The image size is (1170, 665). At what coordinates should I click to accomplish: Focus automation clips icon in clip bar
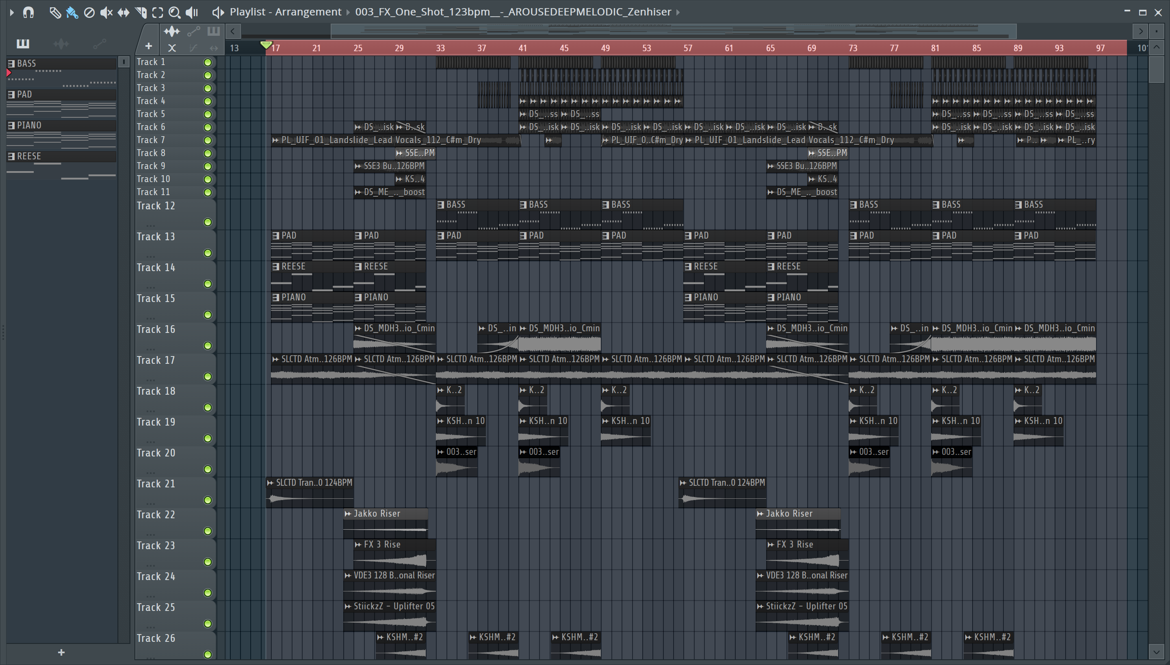point(193,32)
